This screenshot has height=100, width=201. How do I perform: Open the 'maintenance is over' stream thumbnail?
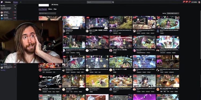point(74,42)
